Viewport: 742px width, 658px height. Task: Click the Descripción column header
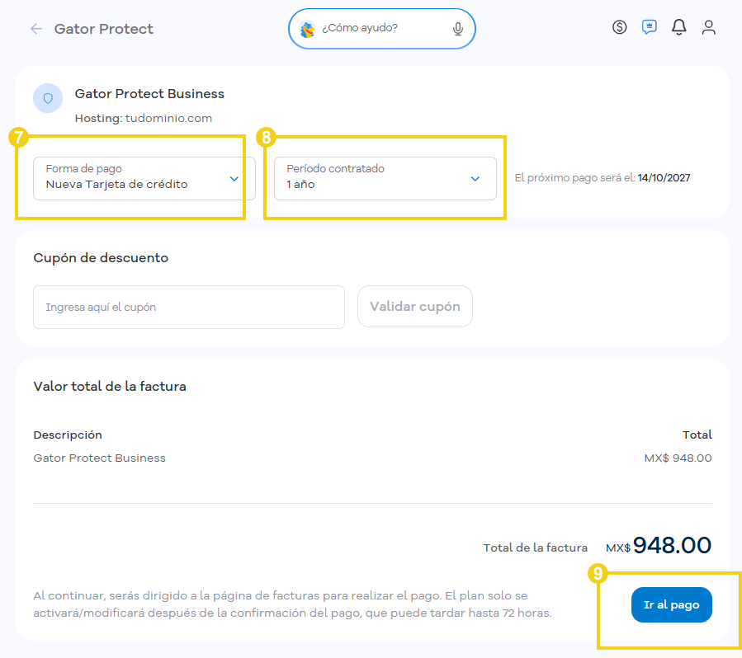68,435
